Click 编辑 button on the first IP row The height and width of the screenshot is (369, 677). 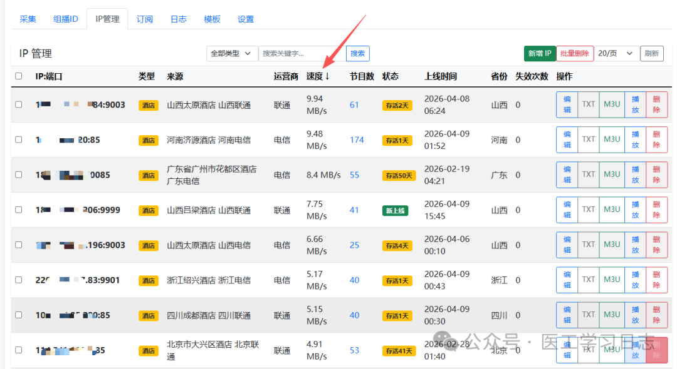pyautogui.click(x=567, y=104)
